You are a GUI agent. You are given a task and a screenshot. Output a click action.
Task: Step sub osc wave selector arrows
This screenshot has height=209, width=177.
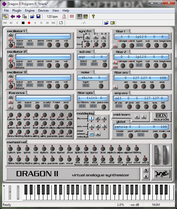pos(83,64)
